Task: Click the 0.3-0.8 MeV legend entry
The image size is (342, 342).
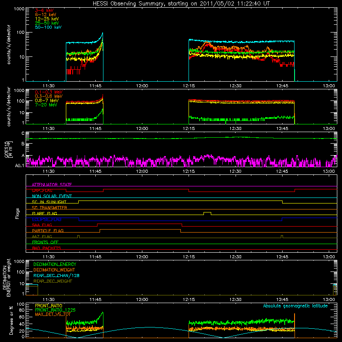Action: tap(49, 96)
